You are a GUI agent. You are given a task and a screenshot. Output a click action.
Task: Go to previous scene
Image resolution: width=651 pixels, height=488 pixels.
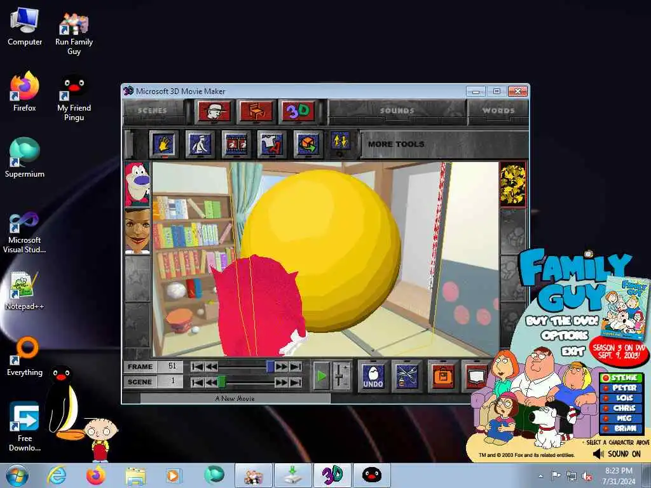[211, 382]
